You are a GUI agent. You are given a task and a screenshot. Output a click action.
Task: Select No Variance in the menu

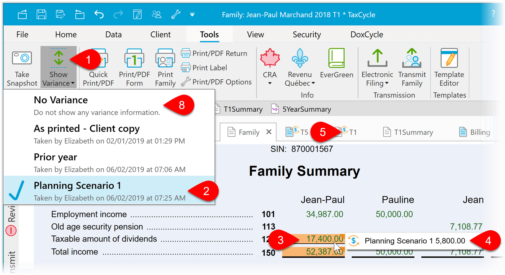pos(109,105)
